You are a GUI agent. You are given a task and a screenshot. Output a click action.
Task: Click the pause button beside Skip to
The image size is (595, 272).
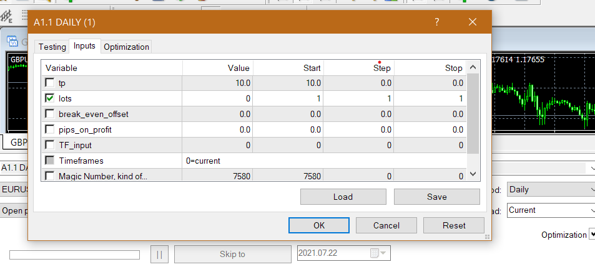(x=159, y=254)
